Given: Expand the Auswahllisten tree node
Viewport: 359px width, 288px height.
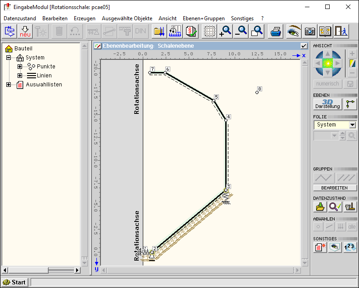Looking at the screenshot, I should (9, 85).
